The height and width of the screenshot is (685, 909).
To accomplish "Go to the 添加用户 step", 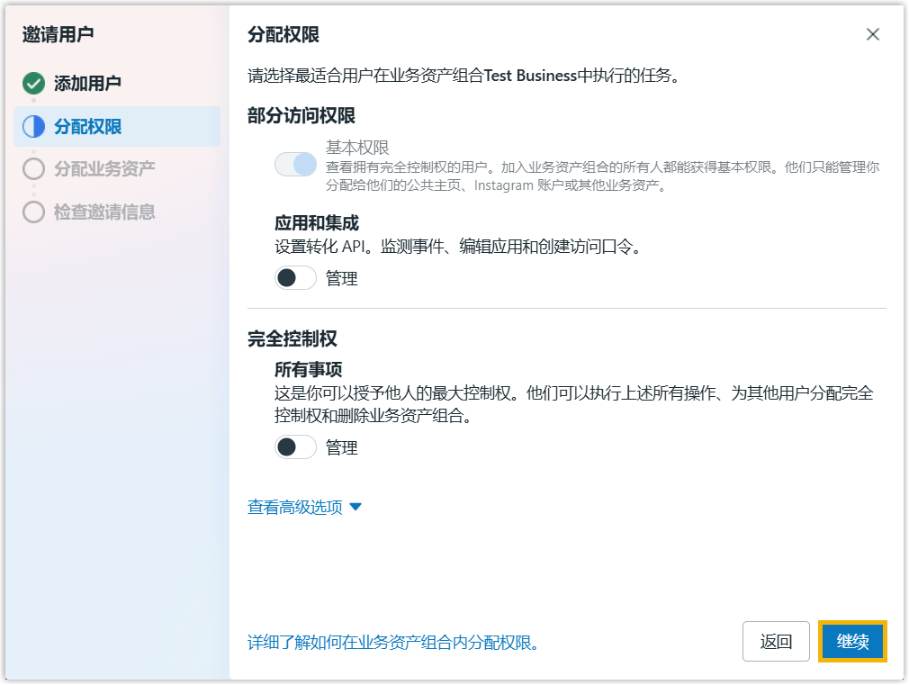I will pos(87,84).
